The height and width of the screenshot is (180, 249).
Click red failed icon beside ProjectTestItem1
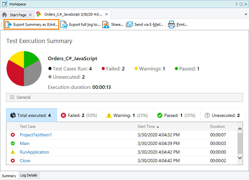(x=13, y=135)
